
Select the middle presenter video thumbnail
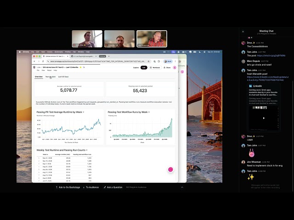(x=119, y=38)
